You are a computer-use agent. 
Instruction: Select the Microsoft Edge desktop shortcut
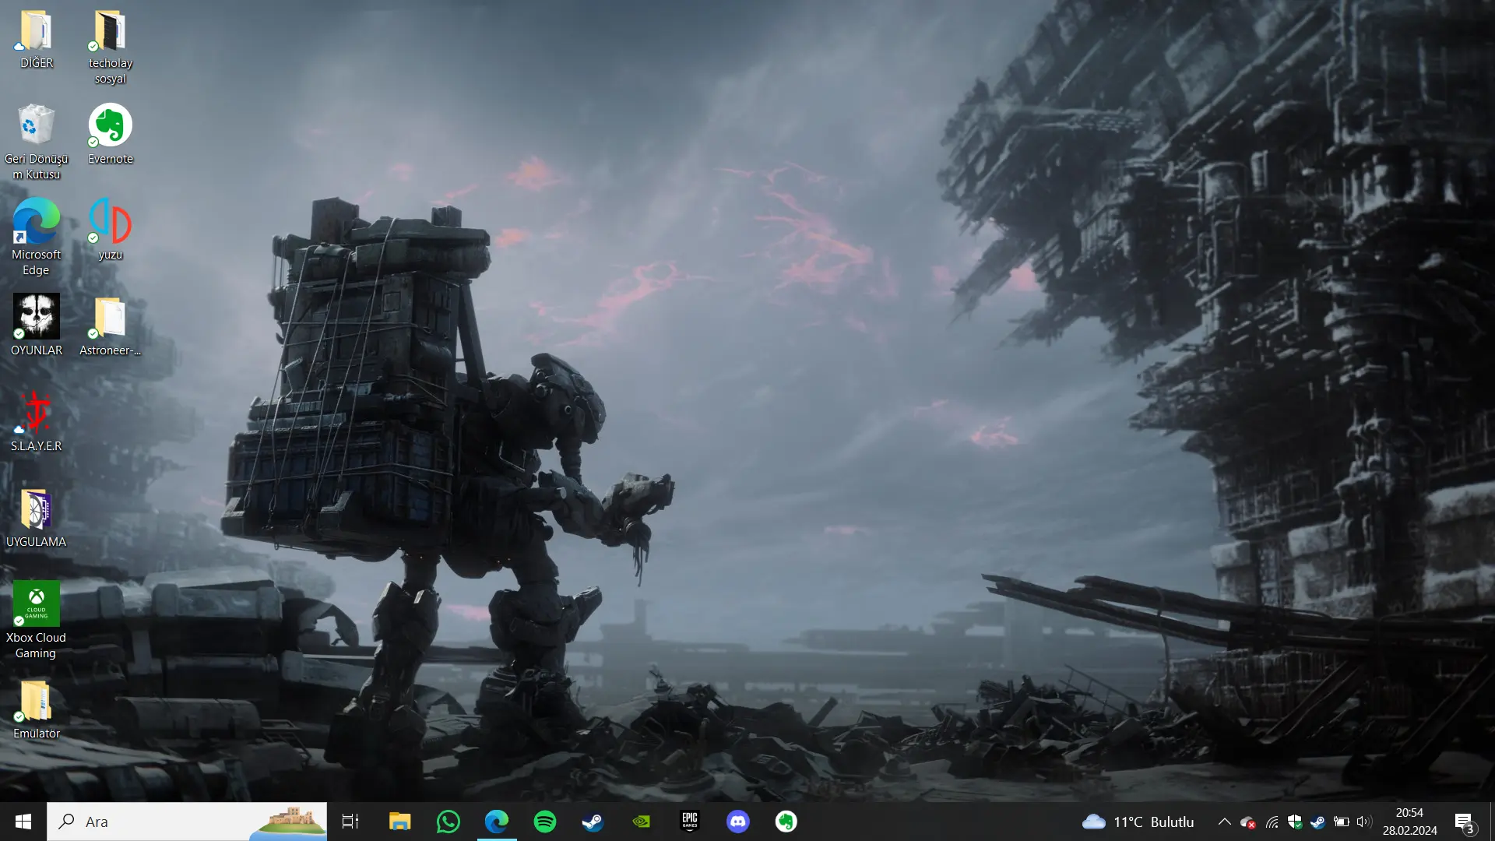[36, 238]
